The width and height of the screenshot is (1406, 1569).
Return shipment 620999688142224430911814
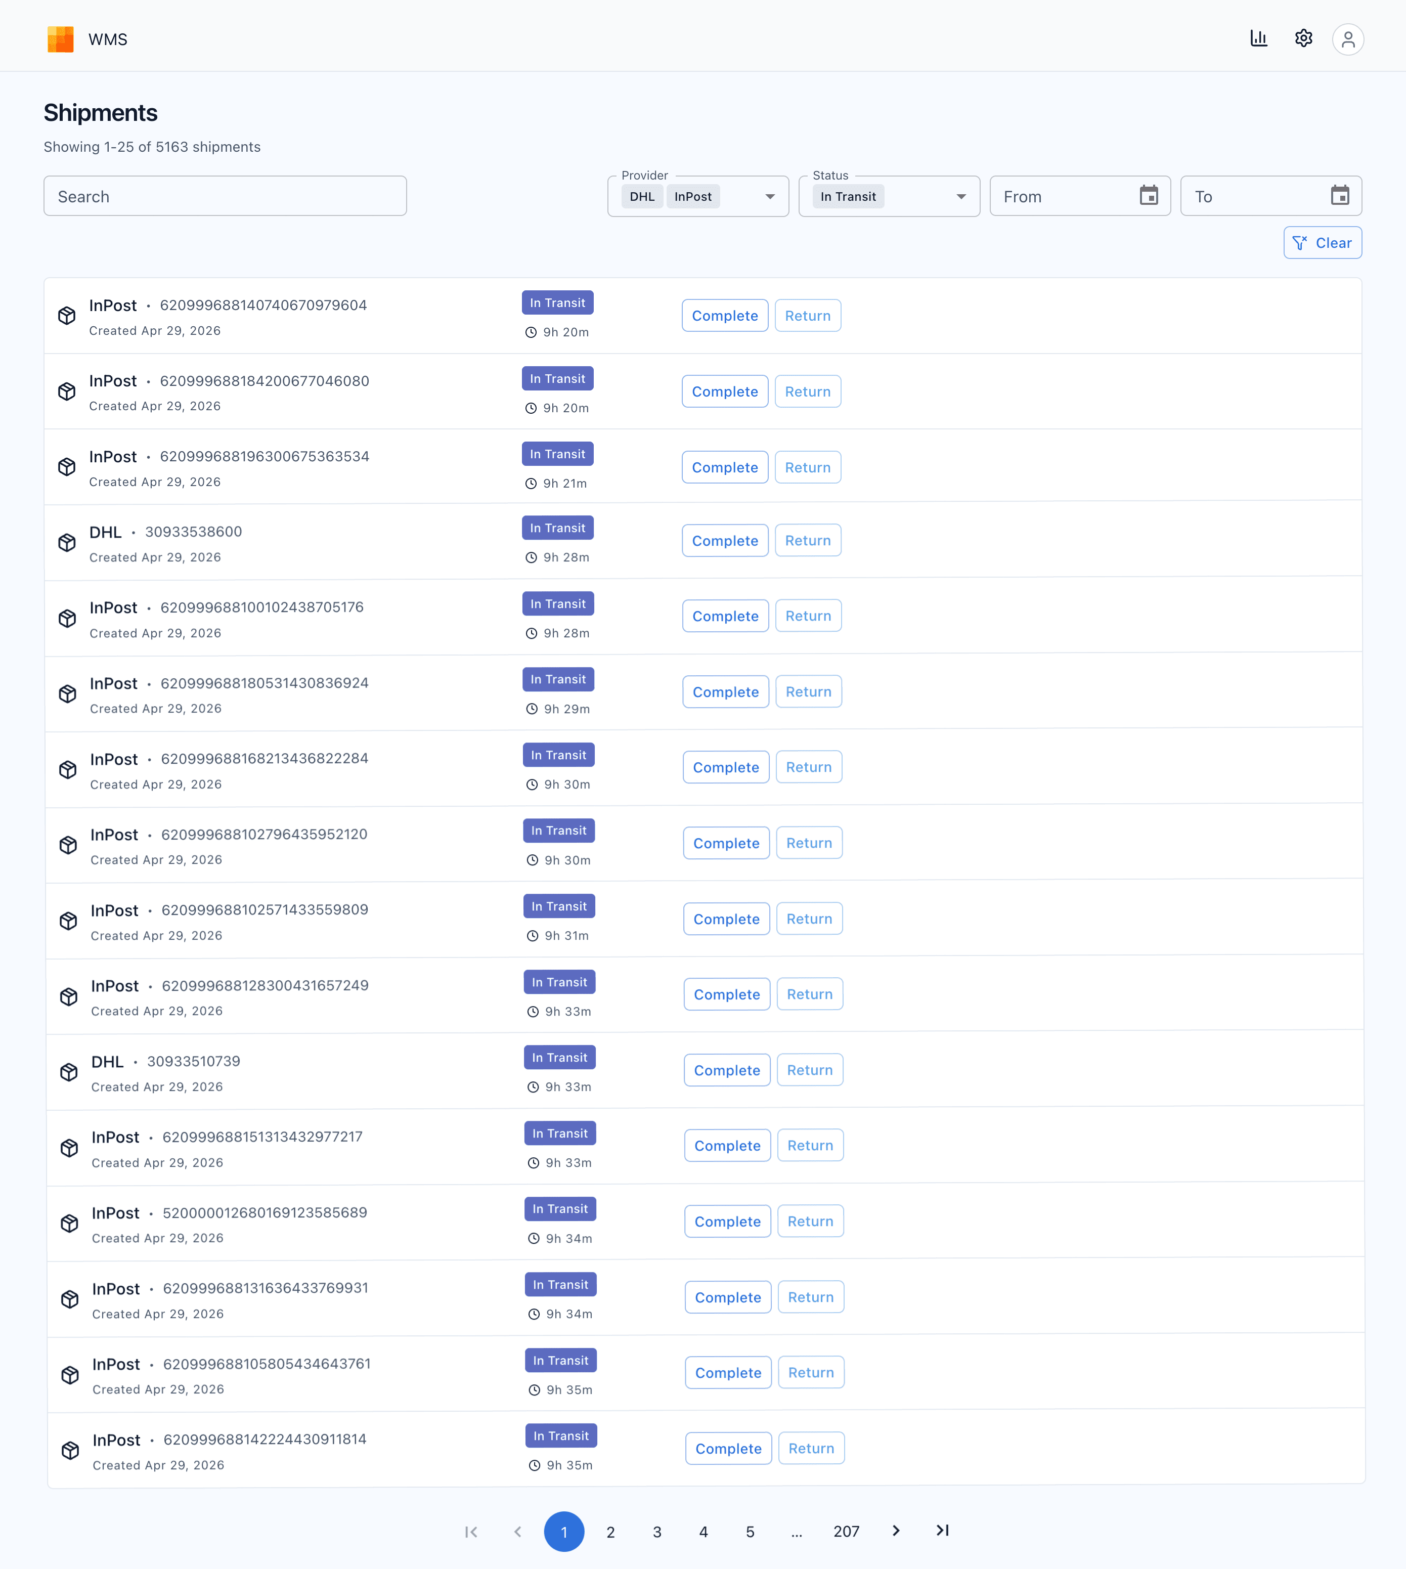coord(811,1448)
